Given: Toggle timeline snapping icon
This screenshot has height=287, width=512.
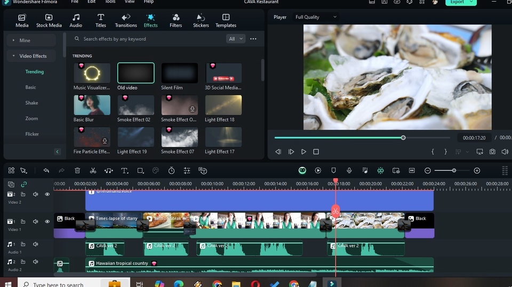Looking at the screenshot, I should [380, 170].
